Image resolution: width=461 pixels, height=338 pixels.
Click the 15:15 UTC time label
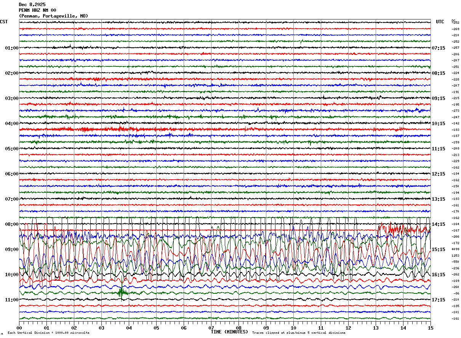tap(439, 249)
